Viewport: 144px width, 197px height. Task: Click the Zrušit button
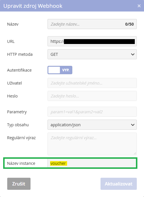19,184
